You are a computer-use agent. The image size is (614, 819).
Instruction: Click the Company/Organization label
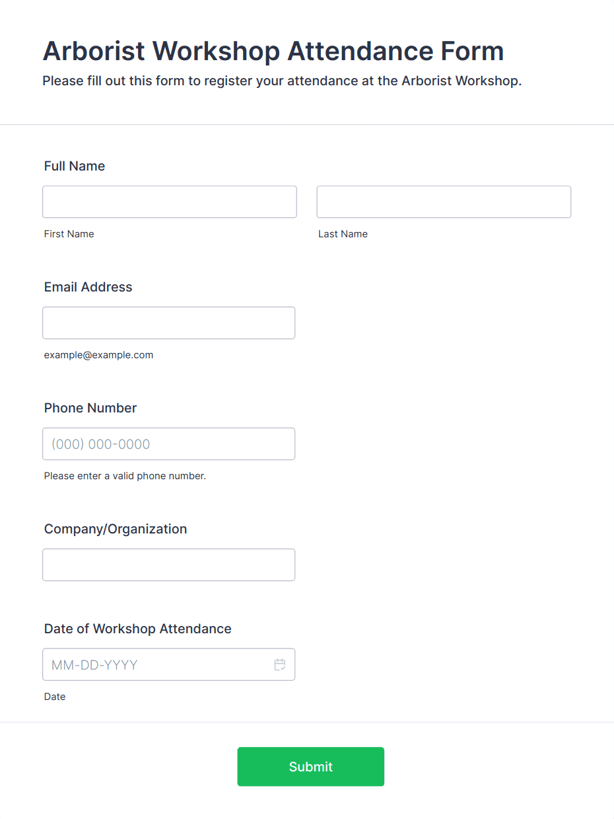[116, 529]
